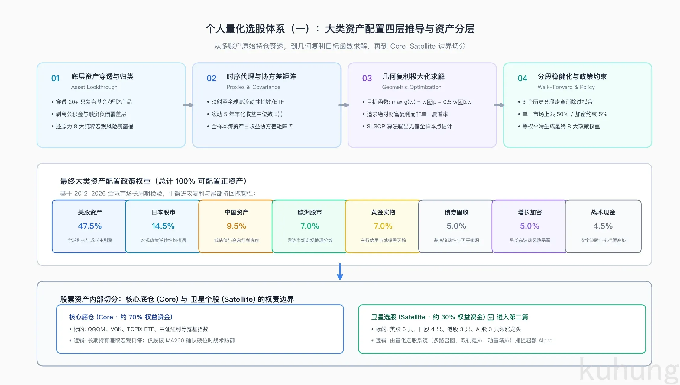Click the bullet 等权平滑生成最终 8 大政策权重

559,126
